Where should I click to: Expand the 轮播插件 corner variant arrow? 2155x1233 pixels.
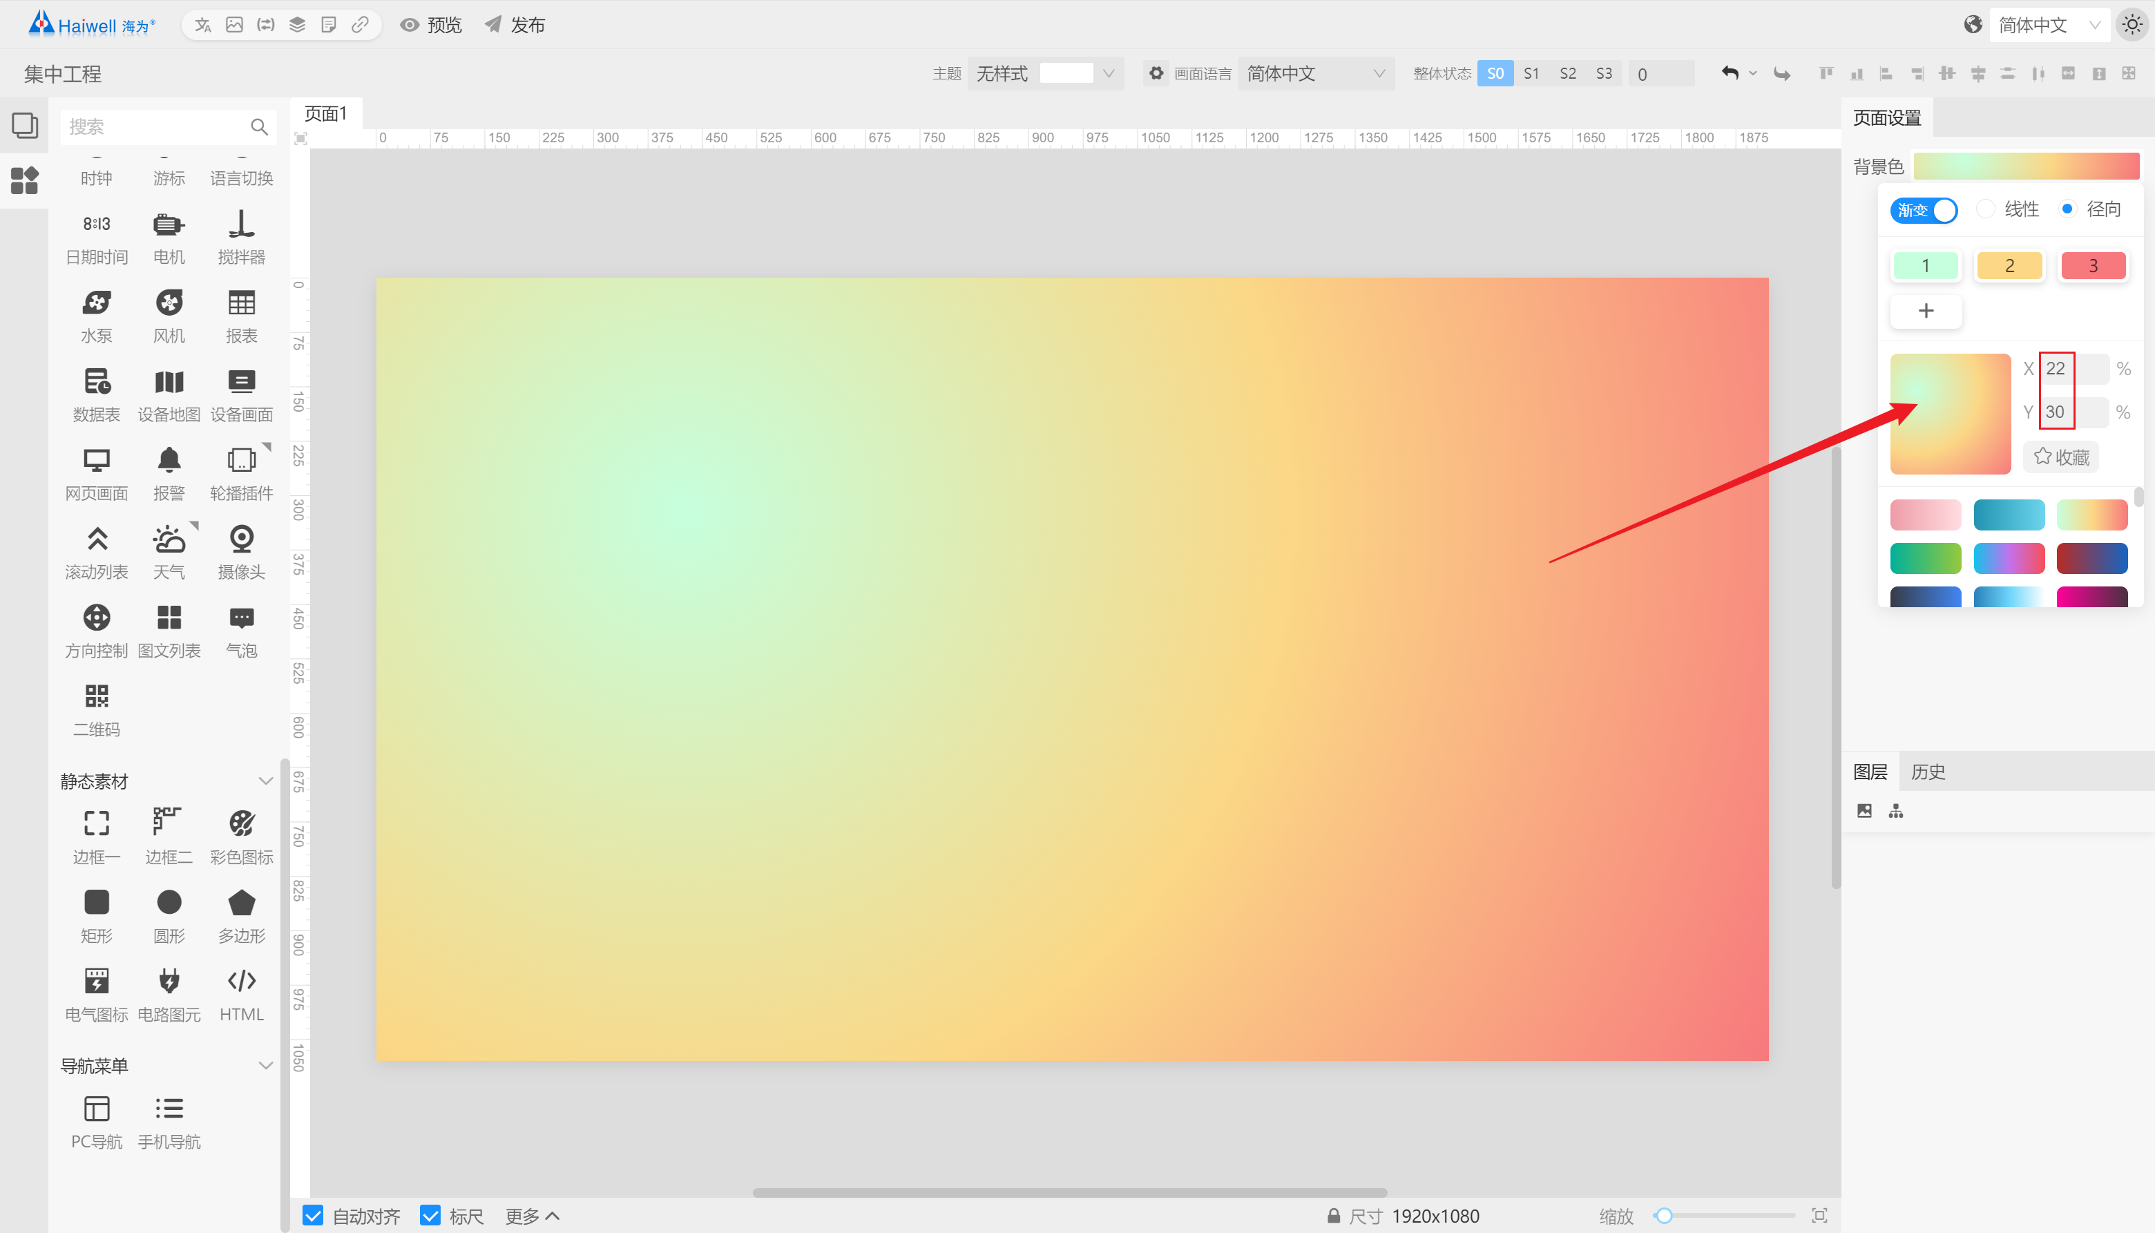[266, 446]
